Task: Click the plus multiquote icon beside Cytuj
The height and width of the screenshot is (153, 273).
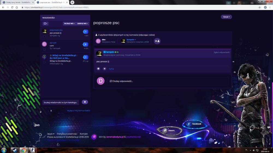Action: pos(105,69)
